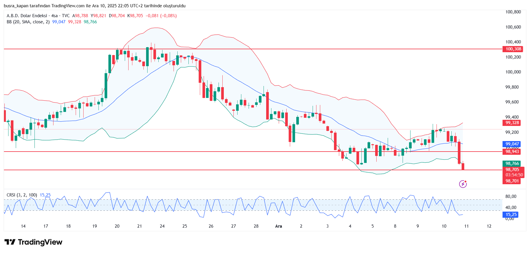Viewport: 530px width, 253px height.
Task: Click the red 98,701 price label
Action: point(512,181)
